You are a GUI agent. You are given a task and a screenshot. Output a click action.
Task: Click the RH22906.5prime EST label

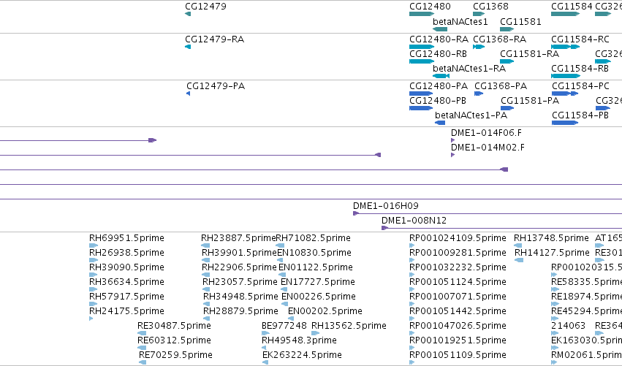[239, 267]
